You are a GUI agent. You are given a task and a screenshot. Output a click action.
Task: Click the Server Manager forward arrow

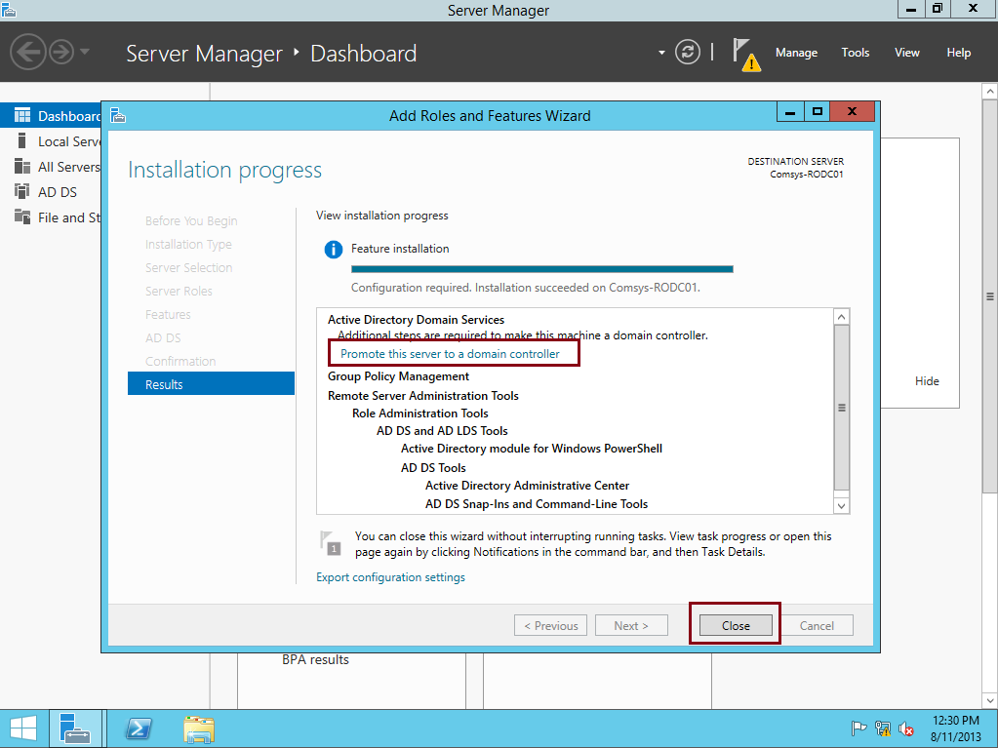tap(61, 52)
